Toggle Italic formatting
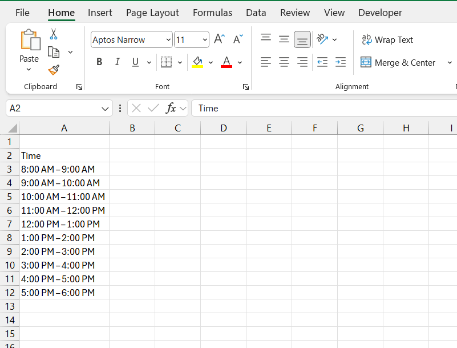The height and width of the screenshot is (348, 457). click(x=117, y=62)
